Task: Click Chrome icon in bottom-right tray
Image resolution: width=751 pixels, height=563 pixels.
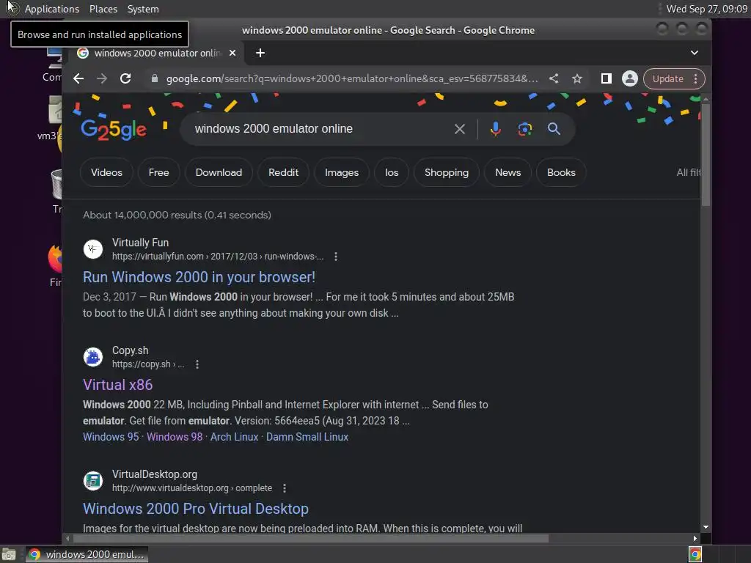Action: pos(695,554)
